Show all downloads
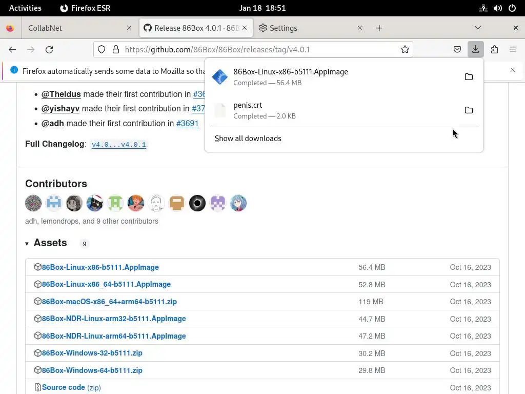This screenshot has height=394, width=525. (248, 139)
